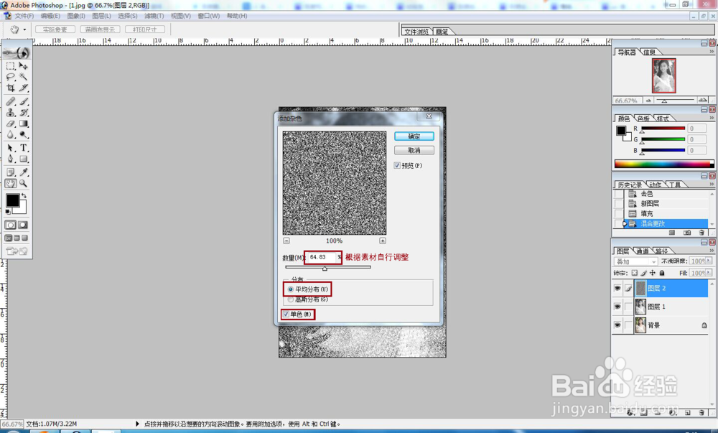This screenshot has width=718, height=433.
Task: Switch to 动作 actions tab
Action: point(655,185)
